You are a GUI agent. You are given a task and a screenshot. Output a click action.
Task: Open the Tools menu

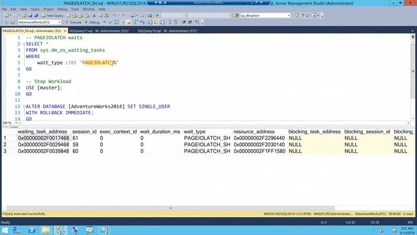pos(75,9)
